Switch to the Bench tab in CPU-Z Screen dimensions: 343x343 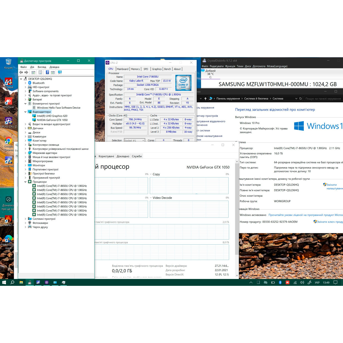click(x=167, y=69)
